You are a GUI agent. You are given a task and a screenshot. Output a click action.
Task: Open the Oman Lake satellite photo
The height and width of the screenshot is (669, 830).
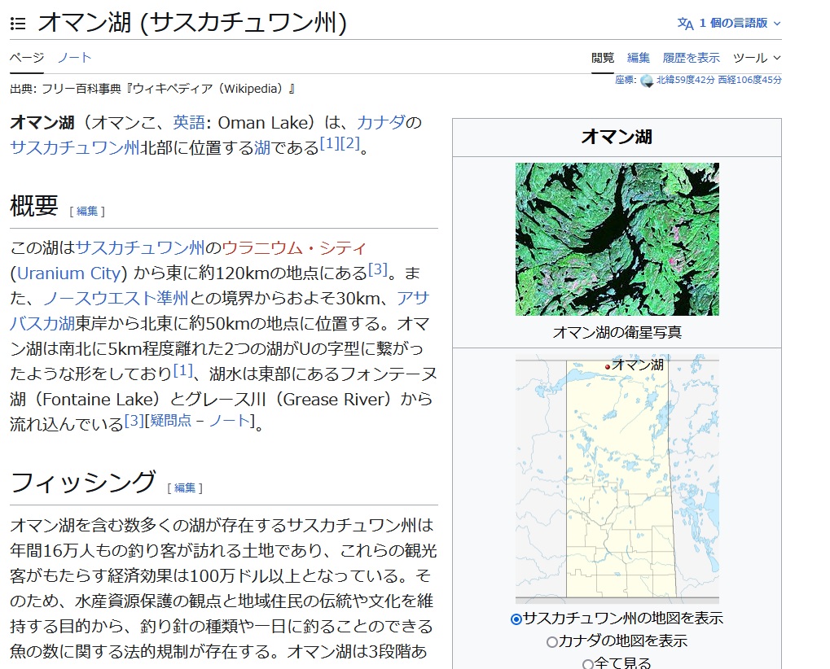617,238
